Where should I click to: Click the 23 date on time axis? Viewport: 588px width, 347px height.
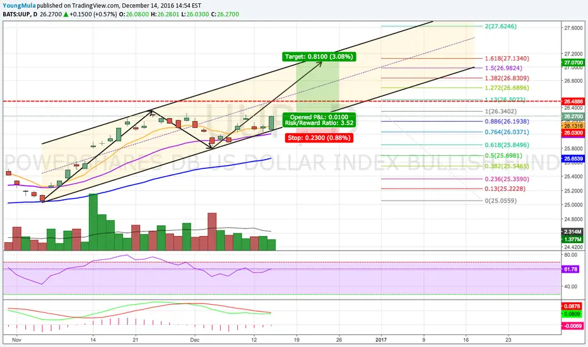[x=508, y=340]
